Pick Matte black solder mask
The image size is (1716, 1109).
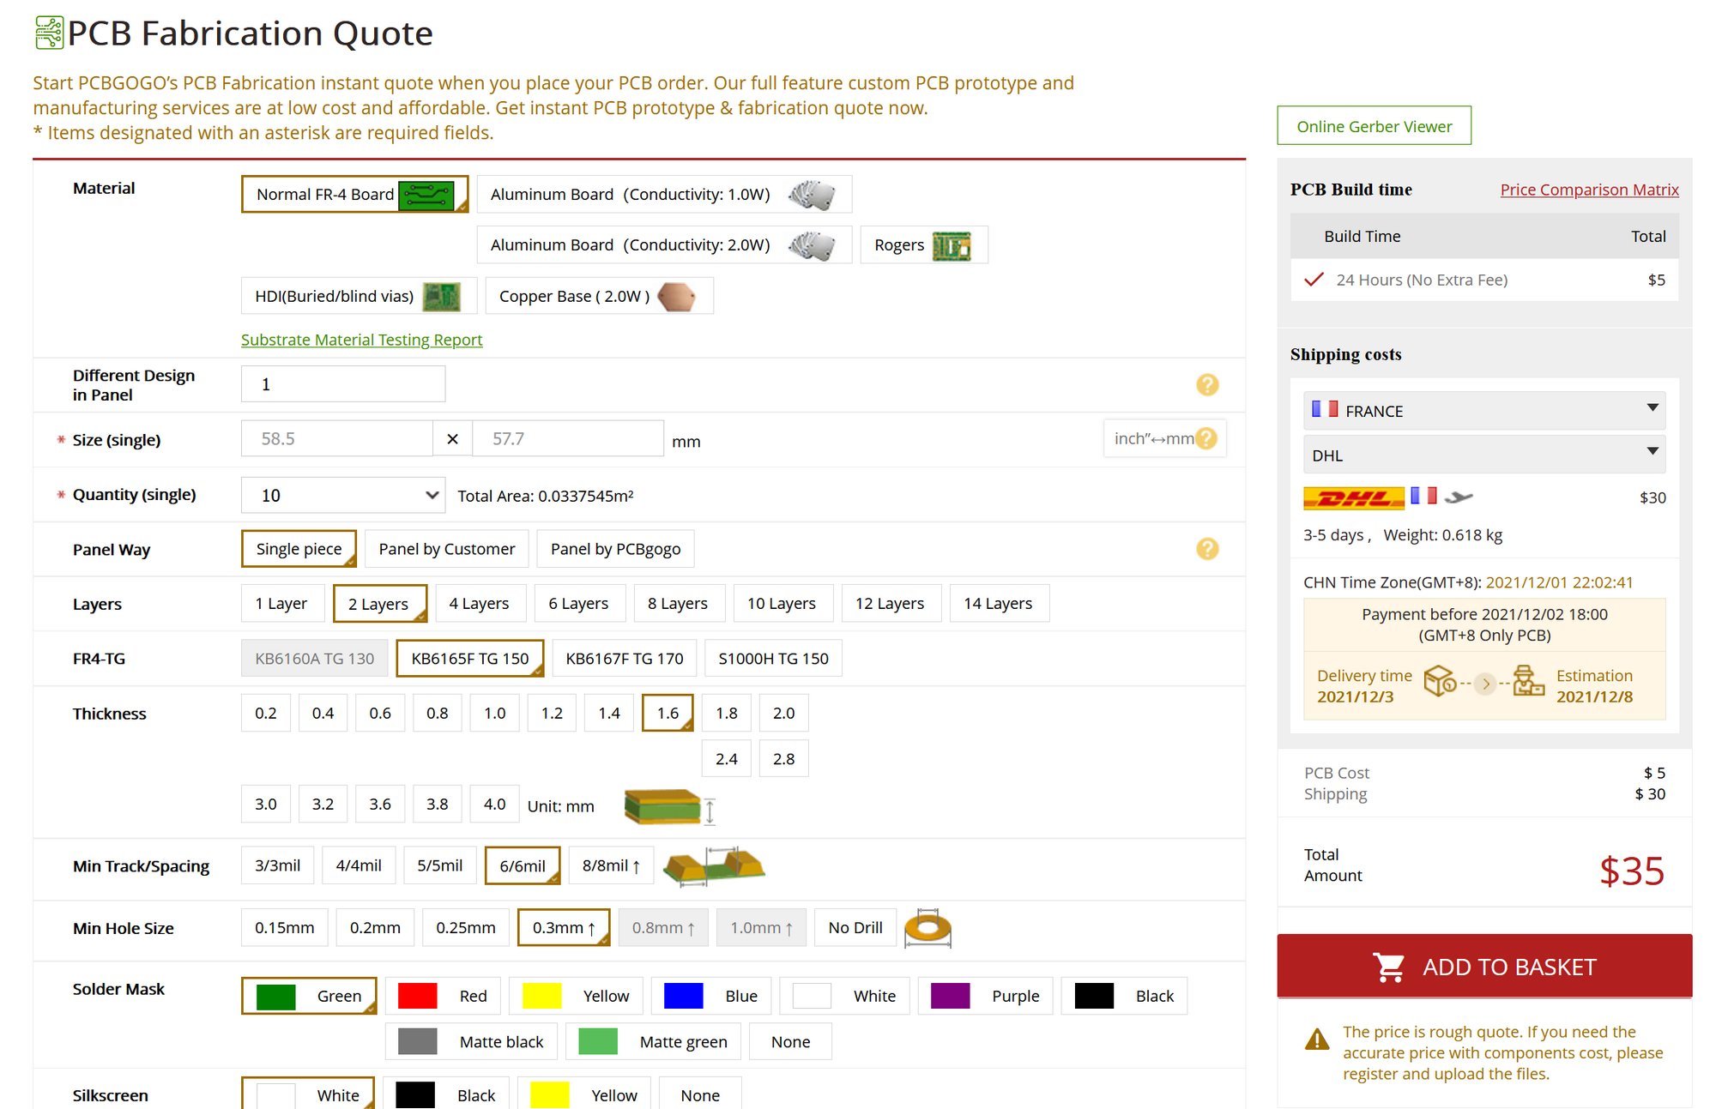(471, 1042)
